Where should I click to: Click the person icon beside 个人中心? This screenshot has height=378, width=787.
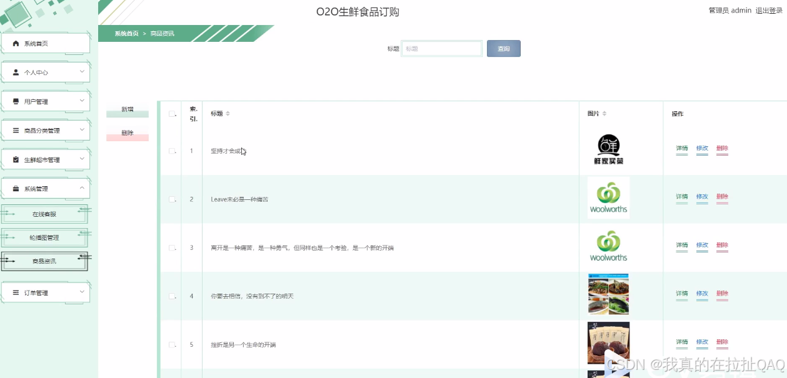(16, 72)
